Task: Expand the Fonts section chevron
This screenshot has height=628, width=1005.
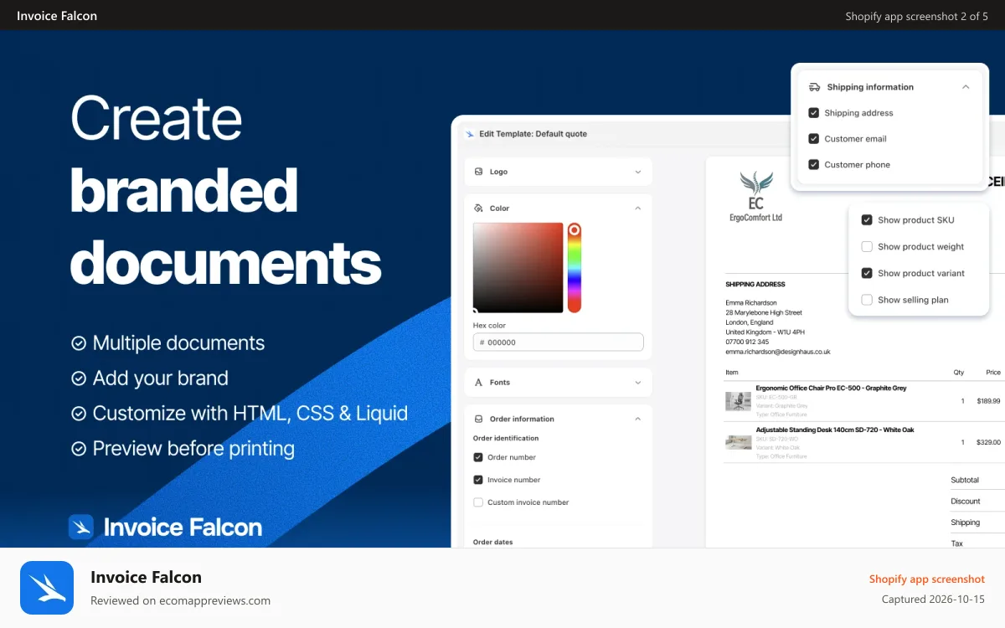Action: [637, 382]
